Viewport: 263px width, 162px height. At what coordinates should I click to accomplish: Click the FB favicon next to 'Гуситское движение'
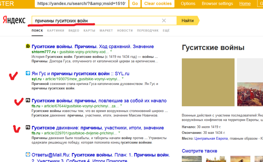tap(28, 127)
